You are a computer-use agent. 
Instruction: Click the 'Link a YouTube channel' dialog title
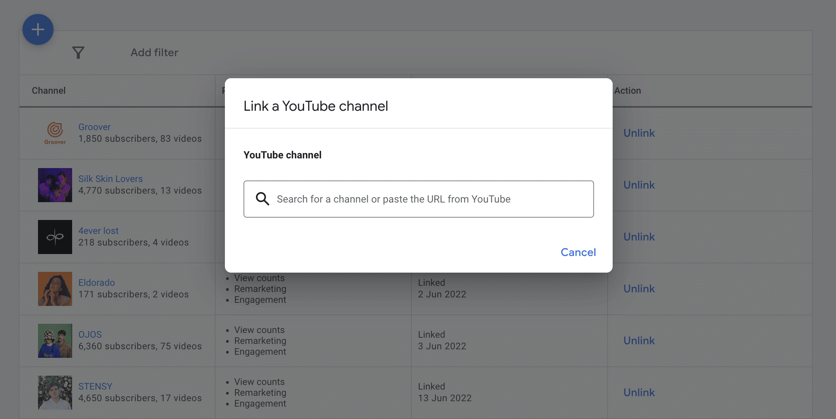click(x=316, y=106)
